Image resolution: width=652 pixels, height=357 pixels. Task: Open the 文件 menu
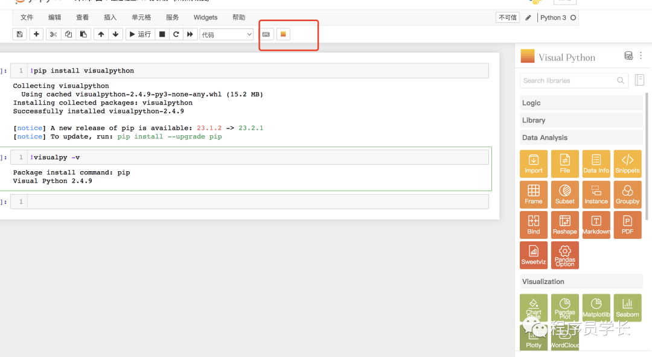(x=27, y=17)
